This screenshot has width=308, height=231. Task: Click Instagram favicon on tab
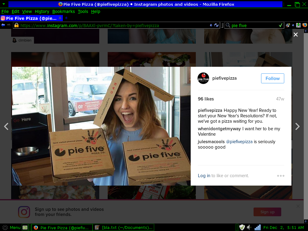click(3, 18)
